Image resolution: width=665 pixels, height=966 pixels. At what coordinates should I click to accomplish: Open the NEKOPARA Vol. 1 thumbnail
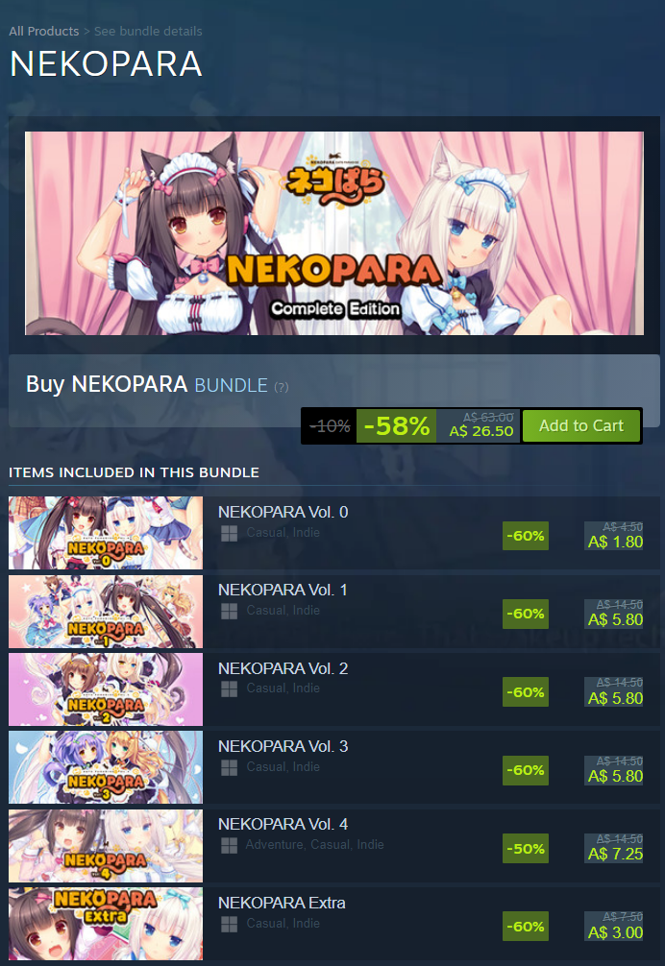coord(106,611)
